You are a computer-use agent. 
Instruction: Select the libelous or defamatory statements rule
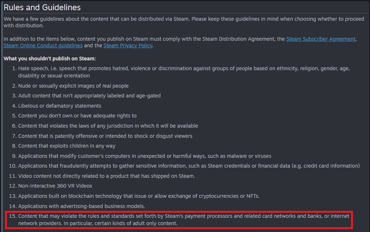coord(60,106)
